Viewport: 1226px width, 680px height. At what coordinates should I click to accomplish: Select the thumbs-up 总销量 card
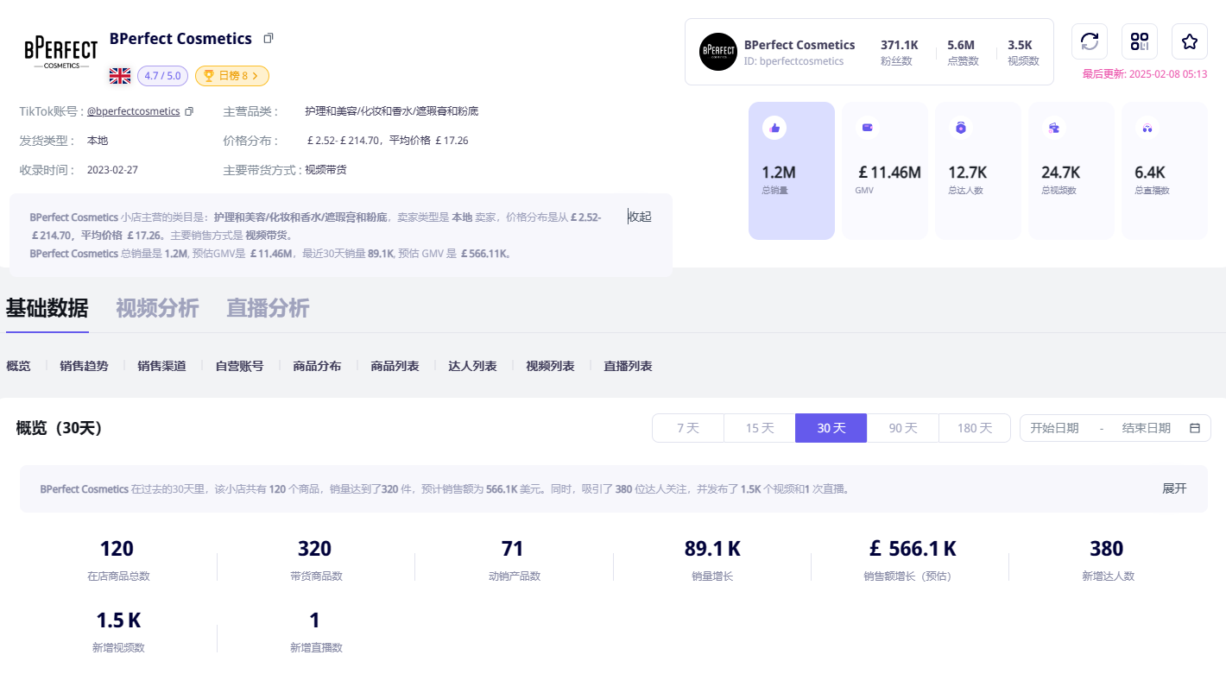pyautogui.click(x=792, y=171)
